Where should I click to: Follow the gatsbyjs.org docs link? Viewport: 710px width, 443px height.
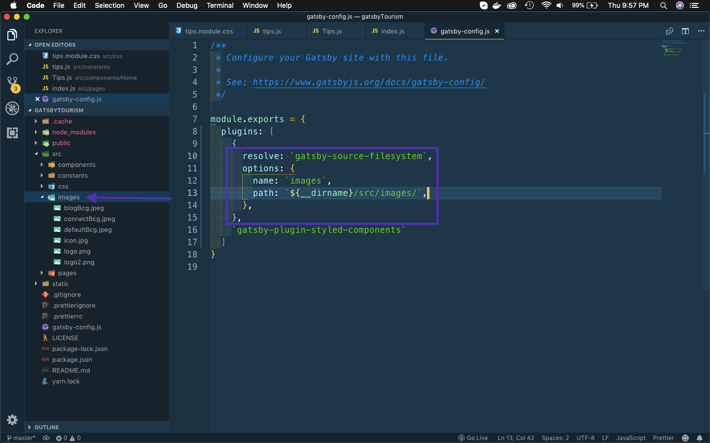pos(369,82)
